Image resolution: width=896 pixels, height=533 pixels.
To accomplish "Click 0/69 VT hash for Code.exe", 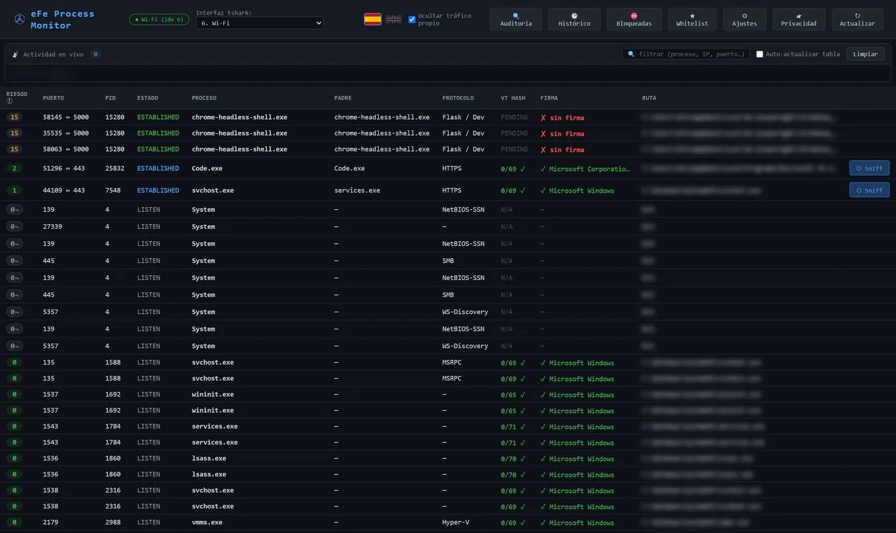I will point(513,169).
